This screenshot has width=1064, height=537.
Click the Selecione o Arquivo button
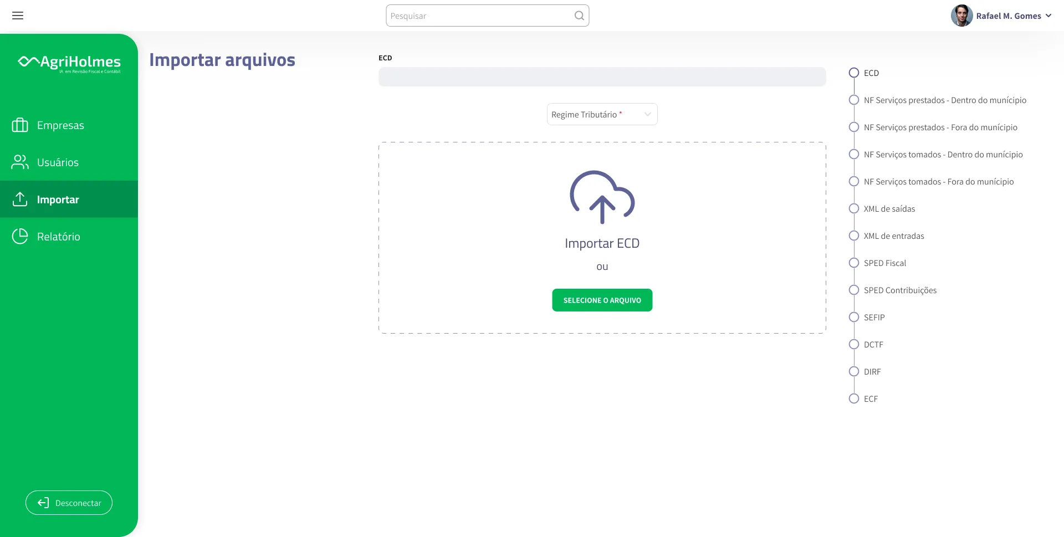pyautogui.click(x=602, y=300)
